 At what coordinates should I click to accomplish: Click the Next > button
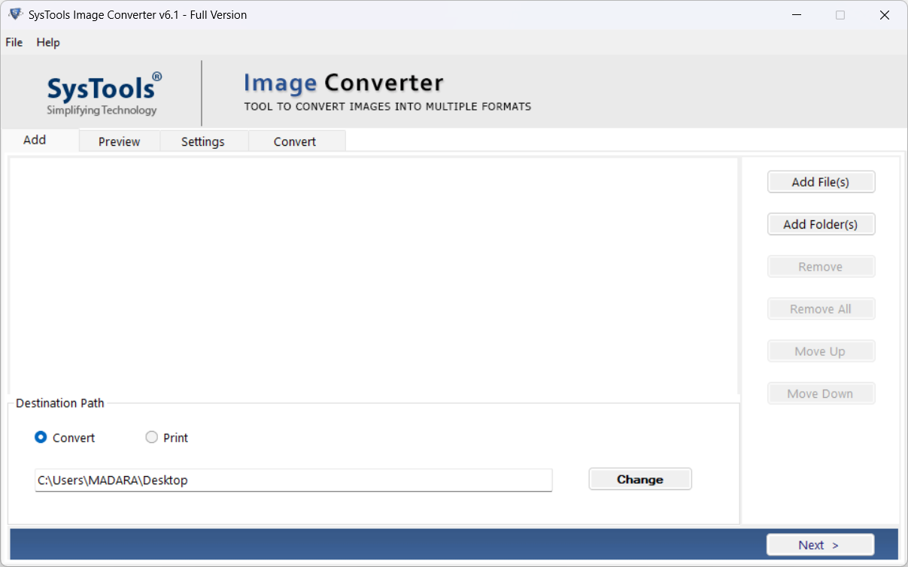tap(820, 545)
